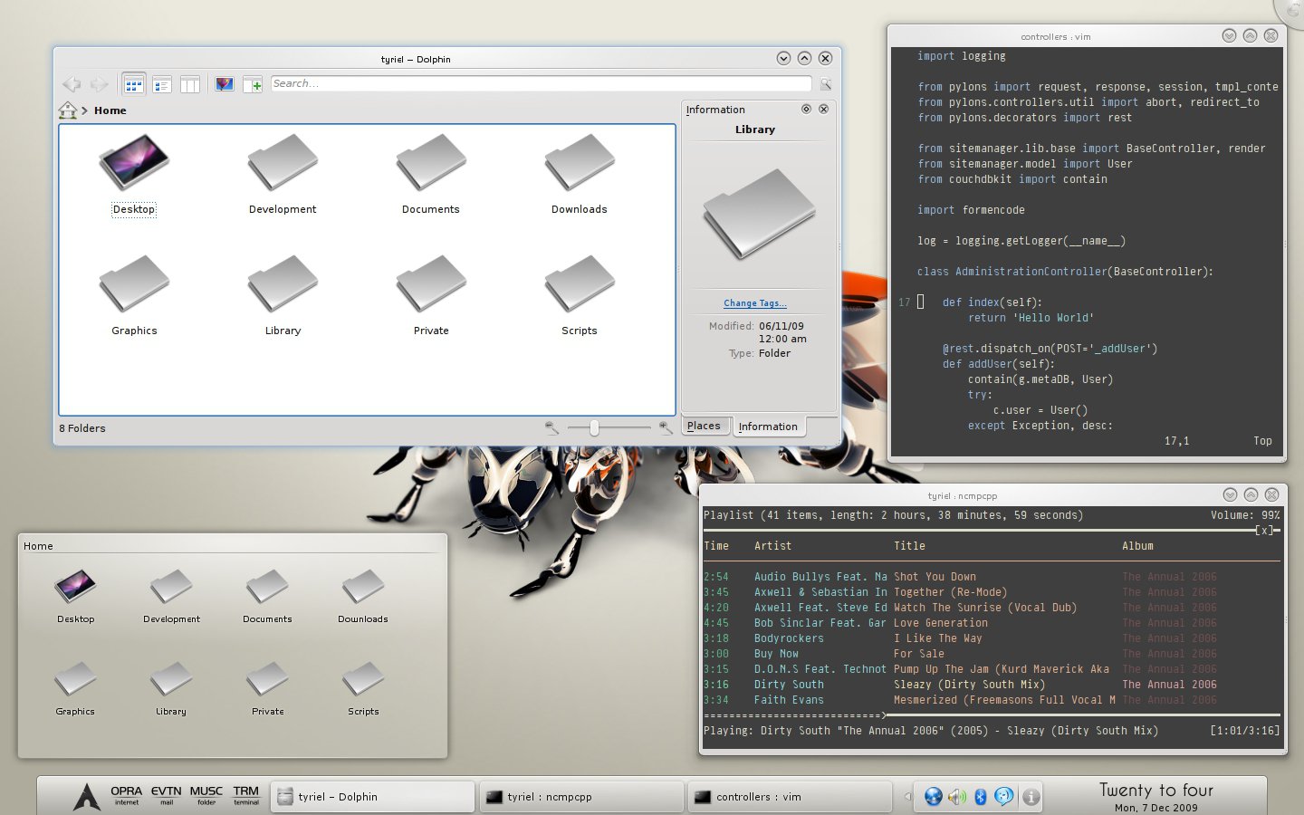Click the home icon in breadcrumb bar
The image size is (1304, 815).
tap(68, 110)
